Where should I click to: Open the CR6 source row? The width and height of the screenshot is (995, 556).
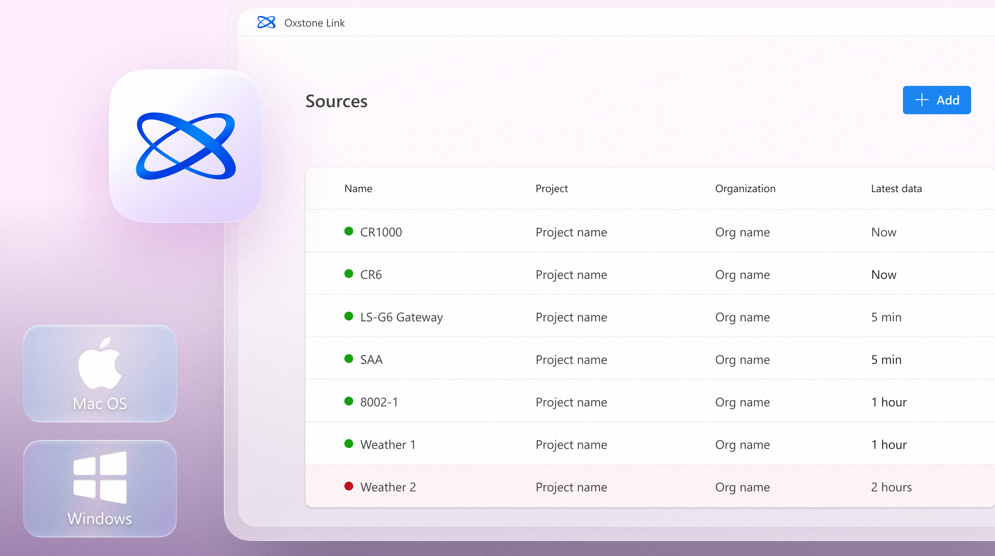(371, 274)
